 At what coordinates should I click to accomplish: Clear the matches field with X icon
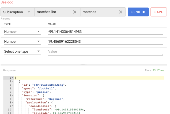120,12
